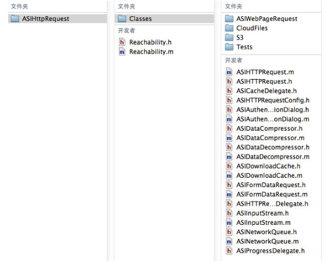
Task: Select the ASIDataCompressor.h filename
Action: click(269, 128)
